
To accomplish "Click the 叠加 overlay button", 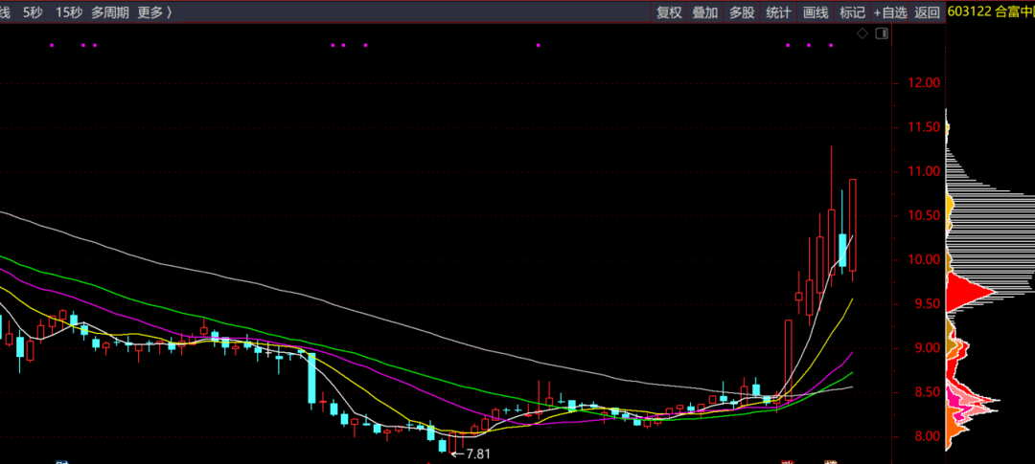I will pos(705,12).
